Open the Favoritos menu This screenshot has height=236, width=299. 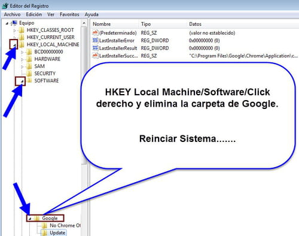click(69, 14)
